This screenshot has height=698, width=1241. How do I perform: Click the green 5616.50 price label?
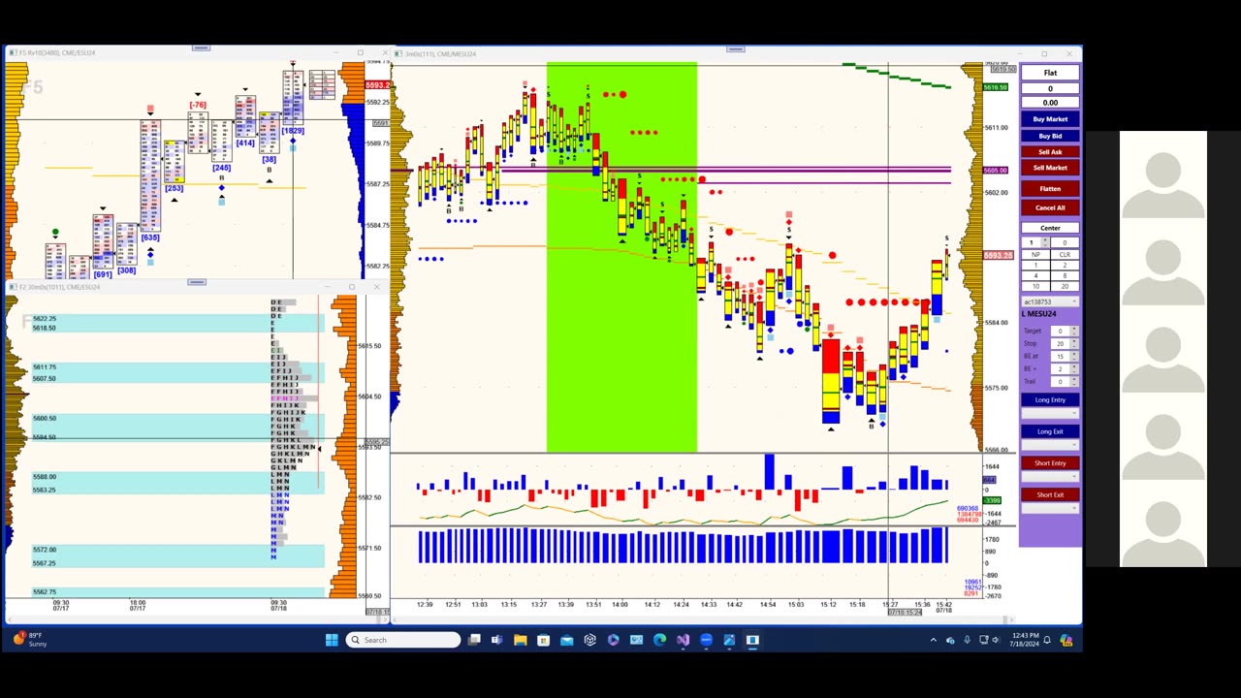996,88
